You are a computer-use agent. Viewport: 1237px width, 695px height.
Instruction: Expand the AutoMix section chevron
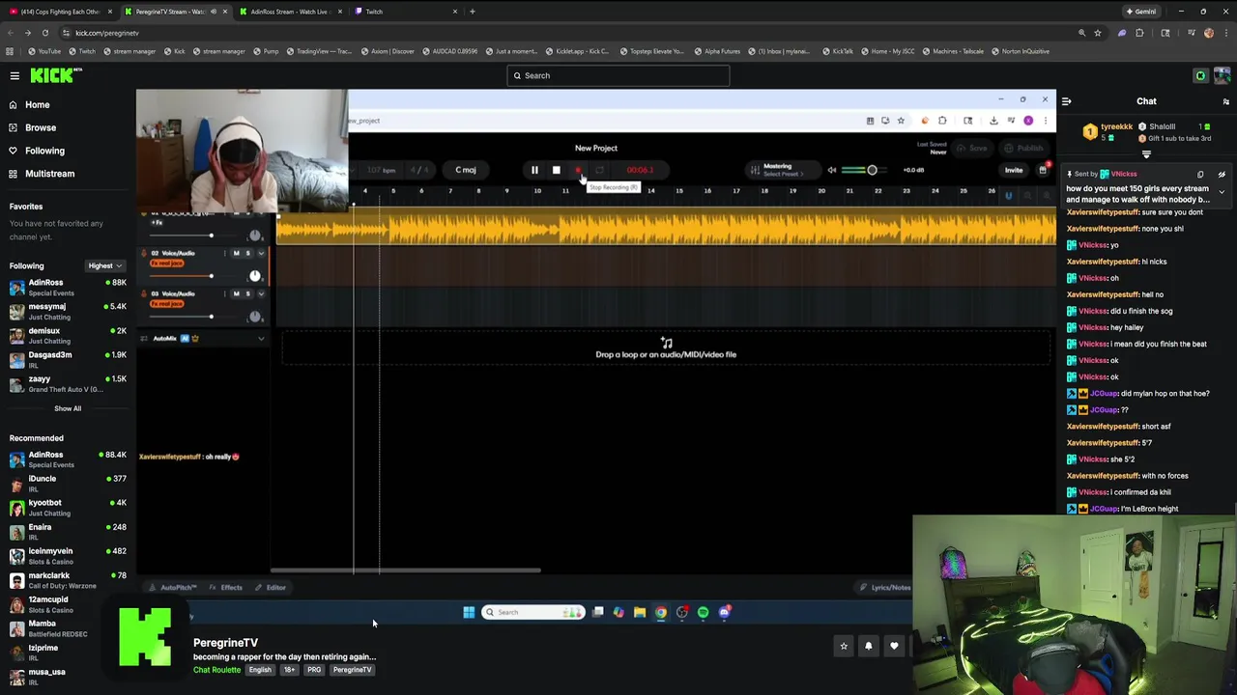click(261, 339)
